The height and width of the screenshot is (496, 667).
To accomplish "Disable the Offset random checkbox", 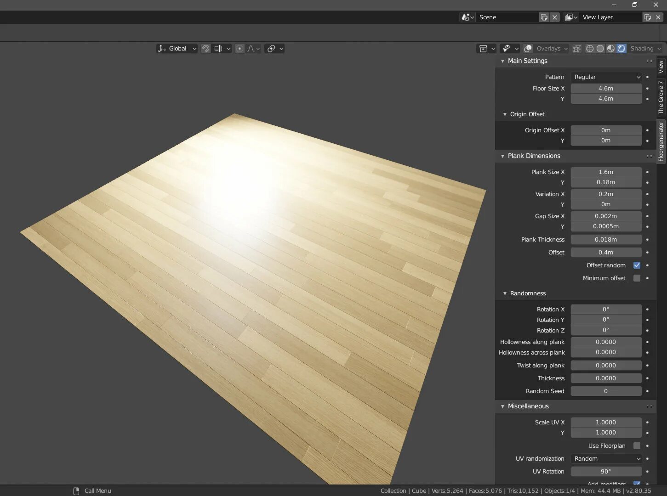I will (637, 265).
